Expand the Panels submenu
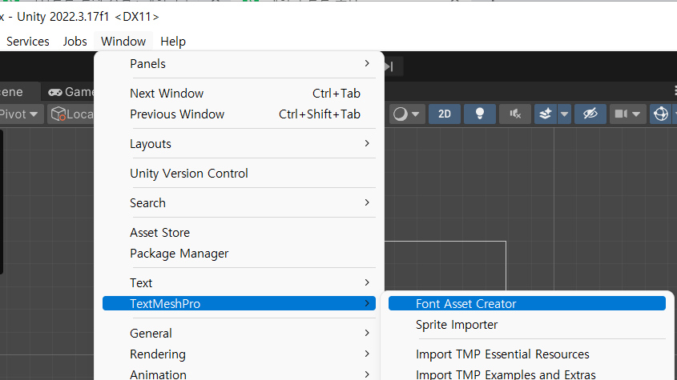677x380 pixels. [239, 64]
